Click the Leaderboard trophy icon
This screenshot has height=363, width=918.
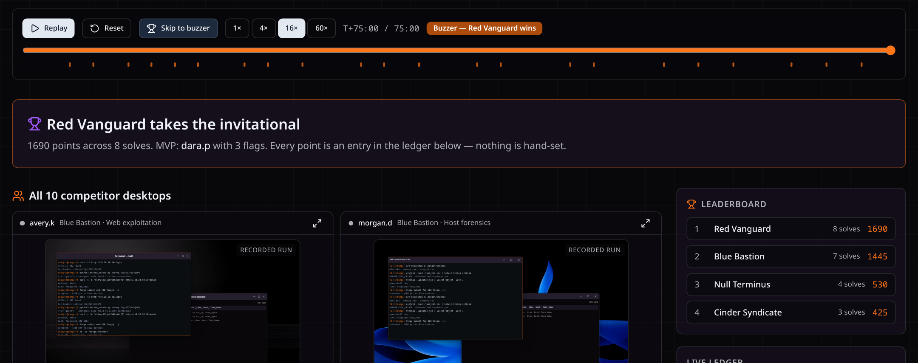click(691, 204)
